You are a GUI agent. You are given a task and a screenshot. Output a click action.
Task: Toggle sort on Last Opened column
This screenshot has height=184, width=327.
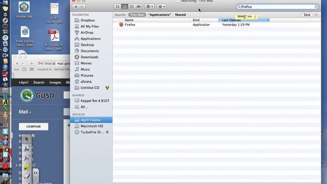click(244, 20)
